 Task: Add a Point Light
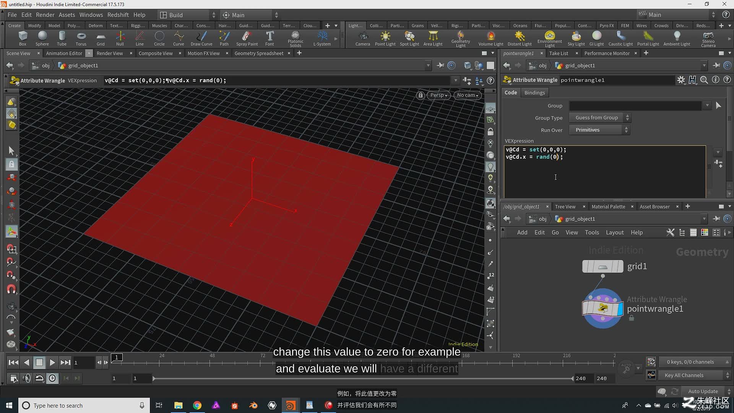tap(385, 39)
